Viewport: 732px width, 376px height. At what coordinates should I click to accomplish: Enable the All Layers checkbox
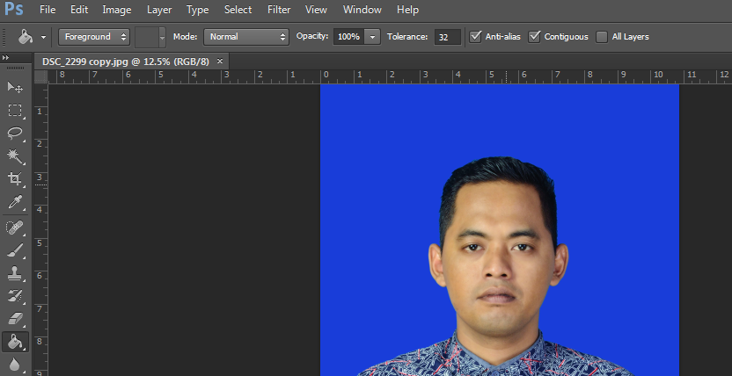pos(602,37)
